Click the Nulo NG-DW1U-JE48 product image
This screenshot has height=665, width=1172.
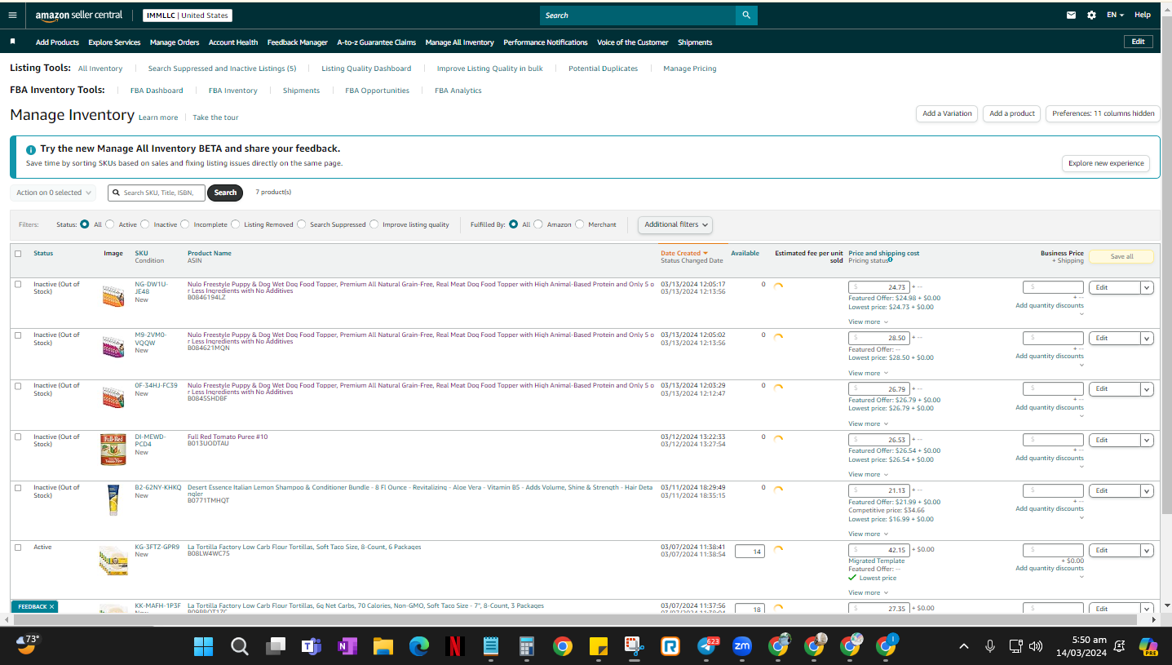tap(113, 295)
